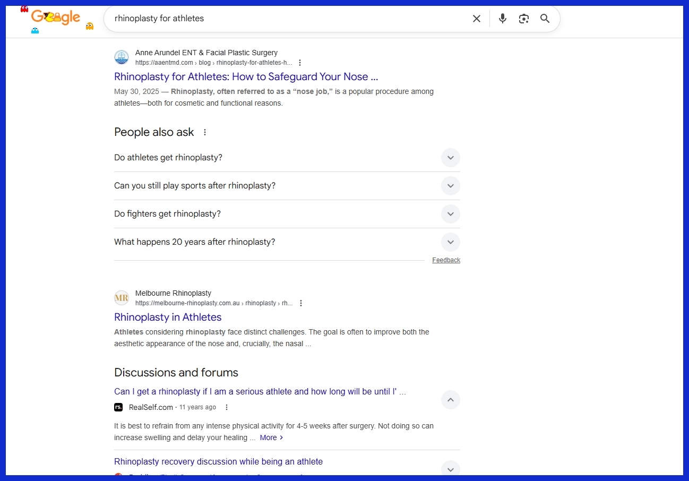Open three-dot menu beside People also ask
The width and height of the screenshot is (689, 481).
(x=205, y=132)
